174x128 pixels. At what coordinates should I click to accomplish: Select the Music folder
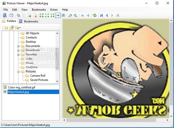click(29, 63)
